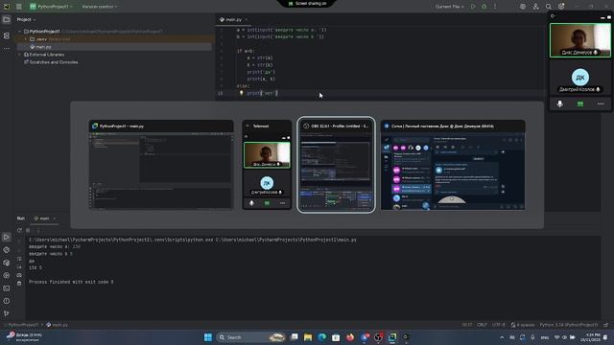The image size is (614, 345).
Task: Open more run actions menu
Action: tap(495, 7)
